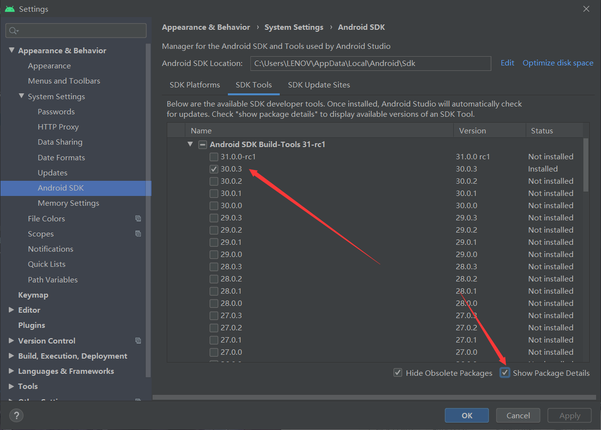Click the settings search field
The height and width of the screenshot is (430, 601).
click(76, 30)
